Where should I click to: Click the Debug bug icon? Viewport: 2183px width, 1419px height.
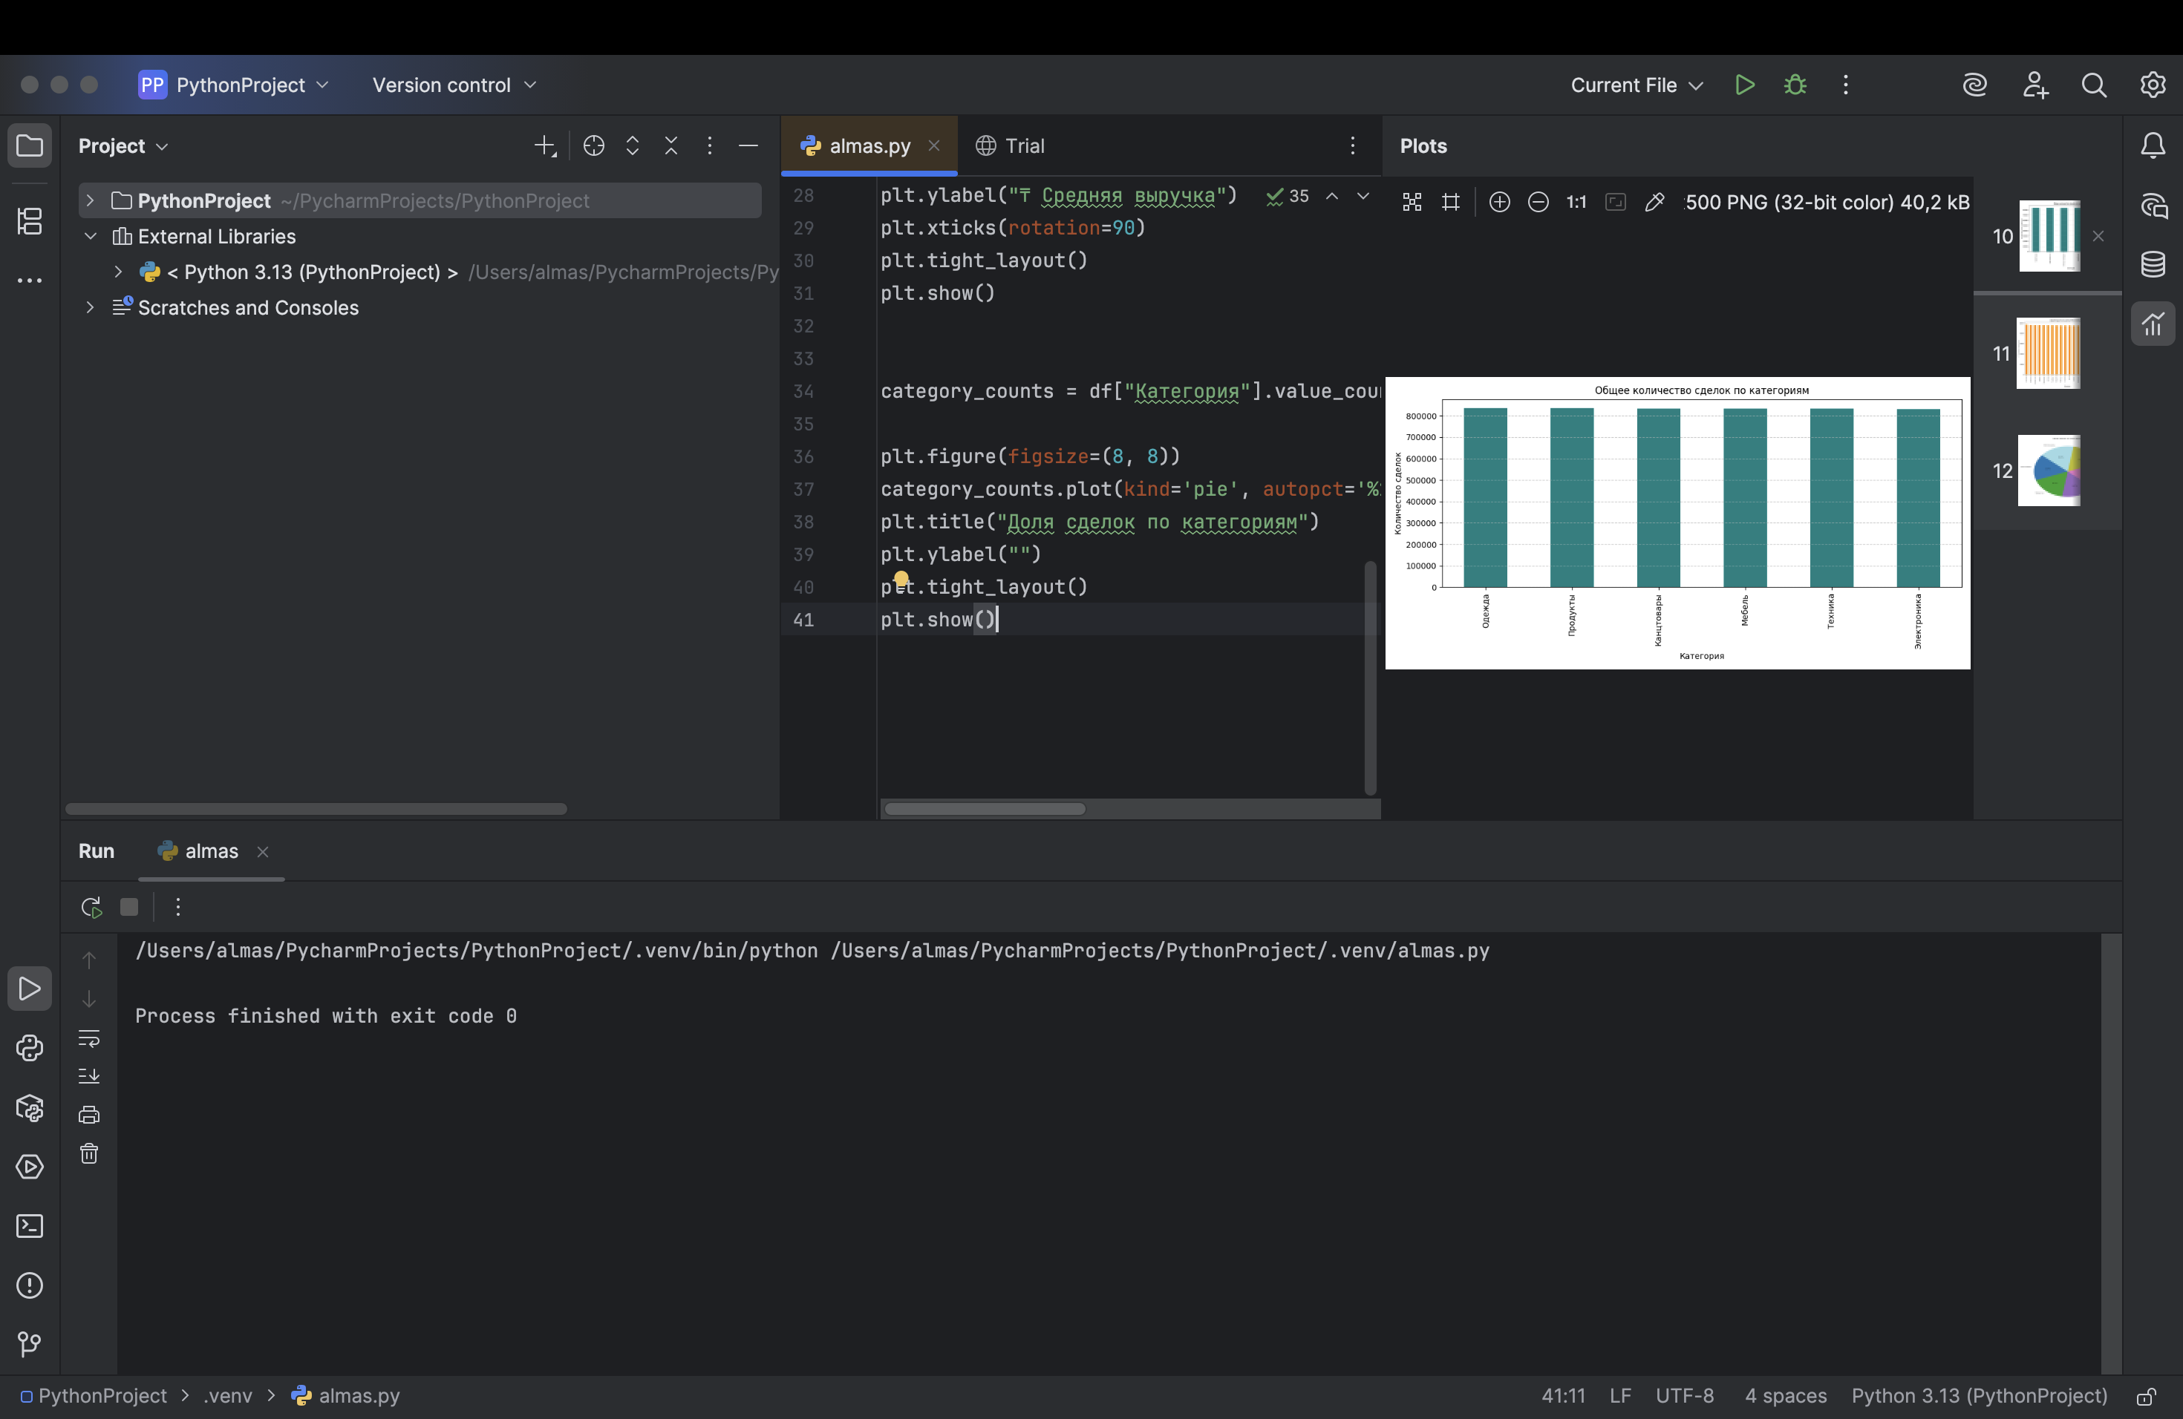(1795, 85)
